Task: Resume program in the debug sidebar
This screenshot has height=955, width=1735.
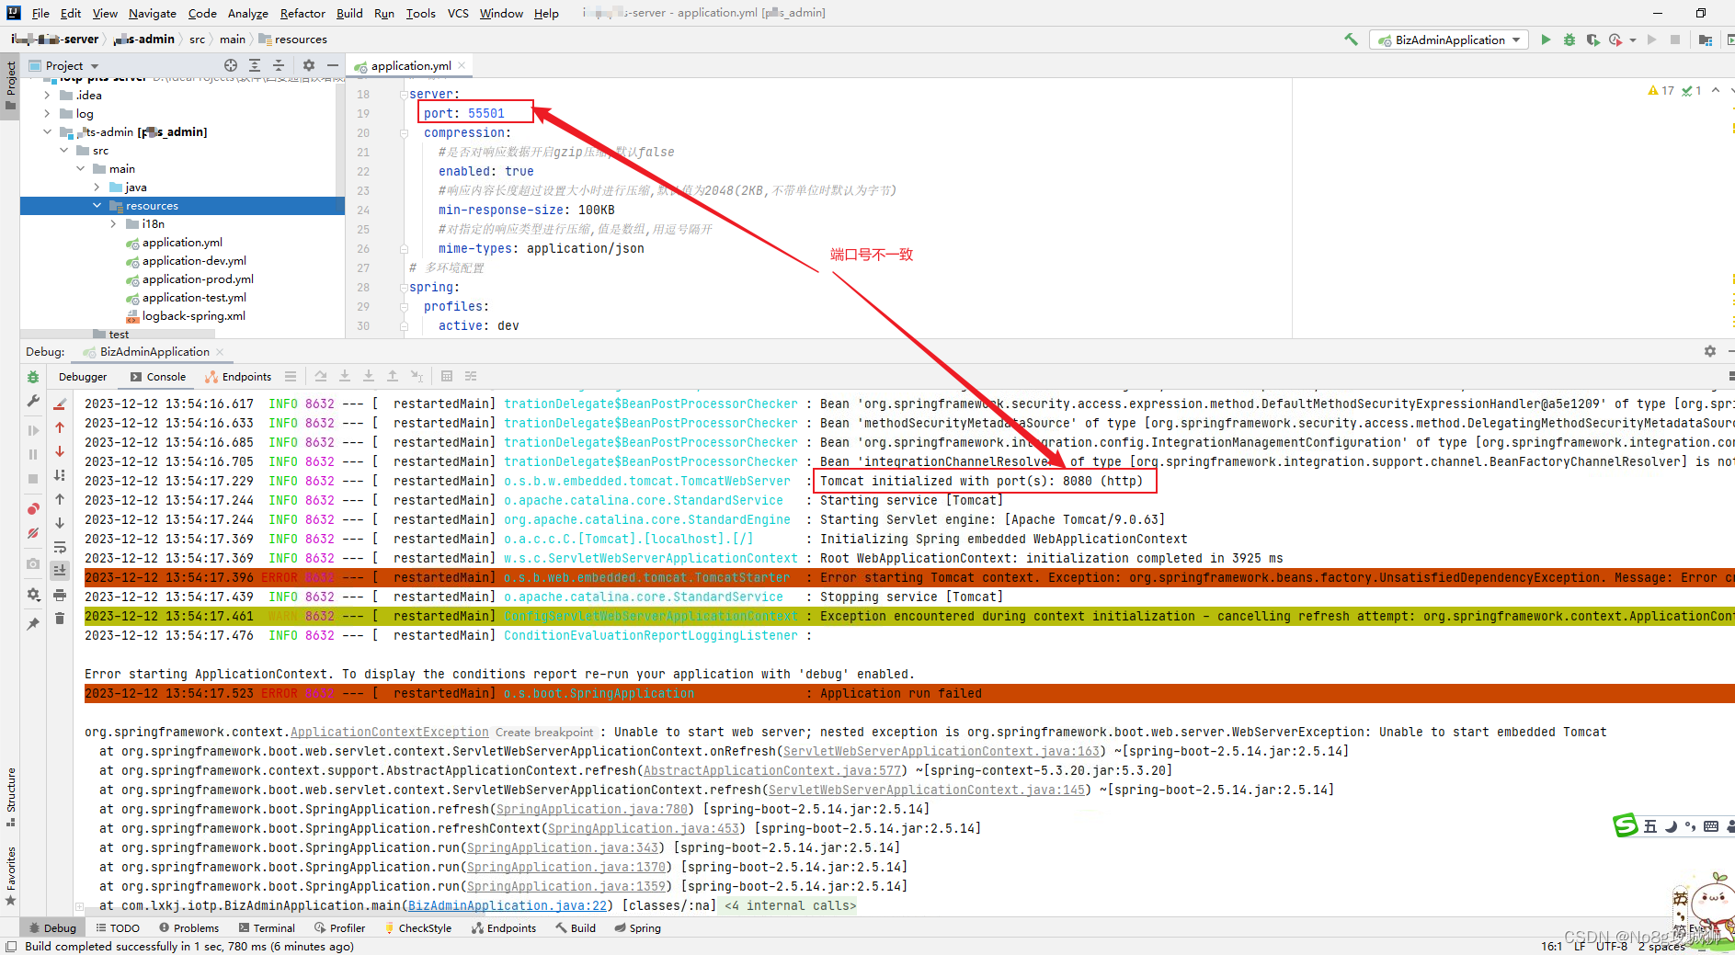Action: (x=33, y=430)
